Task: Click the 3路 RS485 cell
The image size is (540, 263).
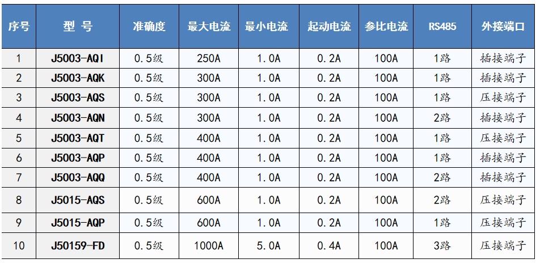Action: point(442,246)
